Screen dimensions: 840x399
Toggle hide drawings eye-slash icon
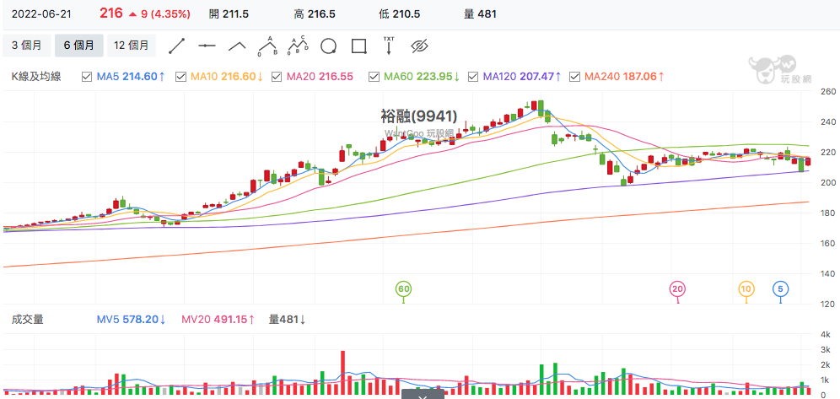pos(421,46)
